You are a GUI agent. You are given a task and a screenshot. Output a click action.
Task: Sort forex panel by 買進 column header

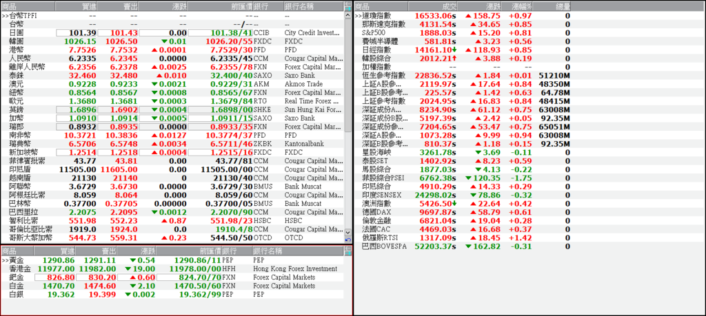(x=76, y=6)
